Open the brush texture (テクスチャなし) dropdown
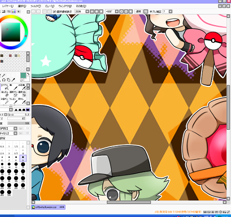Image resolution: width=231 pixels, height=217 pixels. click(x=15, y=133)
